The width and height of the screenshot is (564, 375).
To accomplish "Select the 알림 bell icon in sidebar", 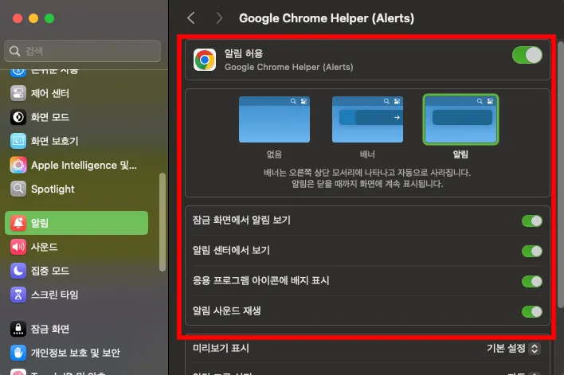I will [x=18, y=223].
